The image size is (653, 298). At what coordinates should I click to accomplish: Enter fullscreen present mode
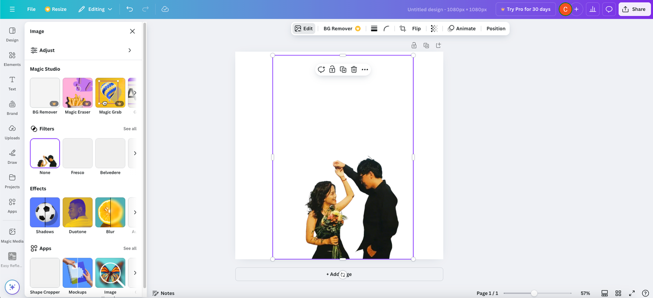(x=632, y=293)
